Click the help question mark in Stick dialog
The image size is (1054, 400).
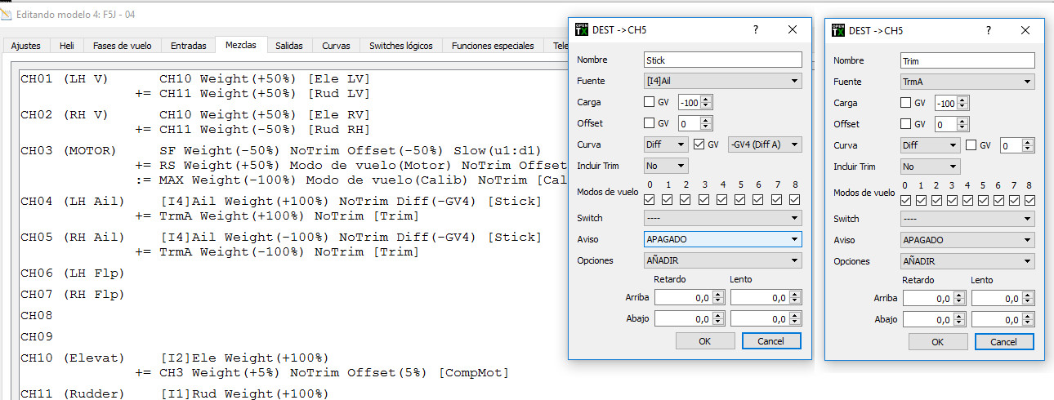pos(755,30)
